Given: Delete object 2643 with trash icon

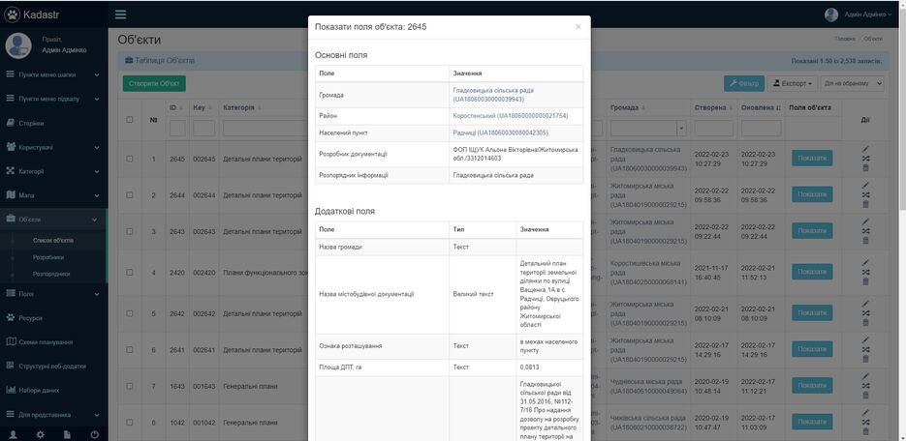Looking at the screenshot, I should pyautogui.click(x=865, y=241).
